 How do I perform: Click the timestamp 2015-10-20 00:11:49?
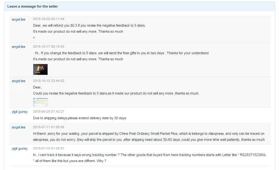tap(49, 19)
